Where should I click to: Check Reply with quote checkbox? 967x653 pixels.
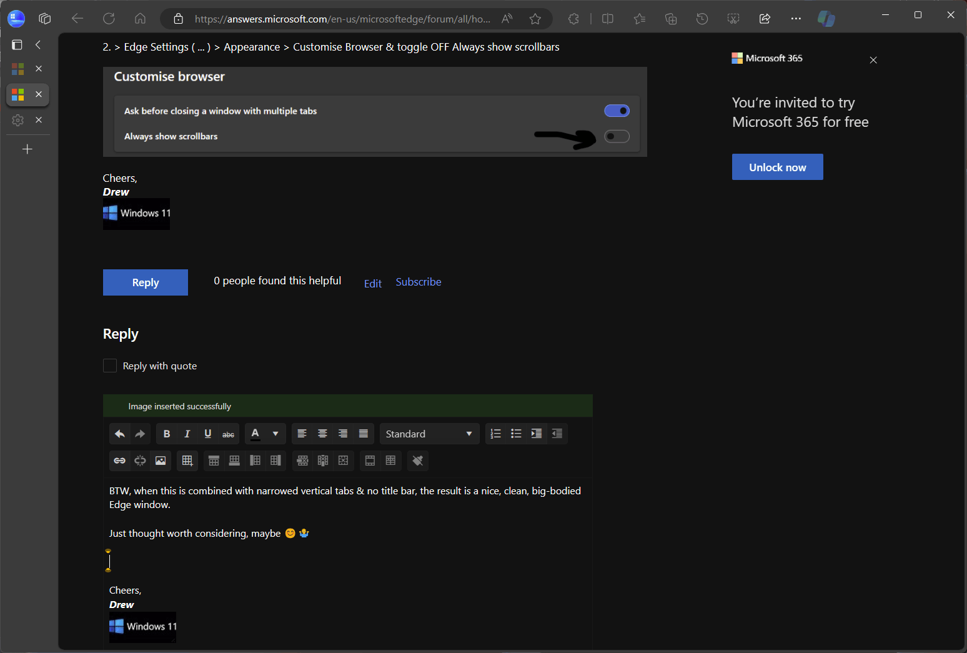click(110, 366)
